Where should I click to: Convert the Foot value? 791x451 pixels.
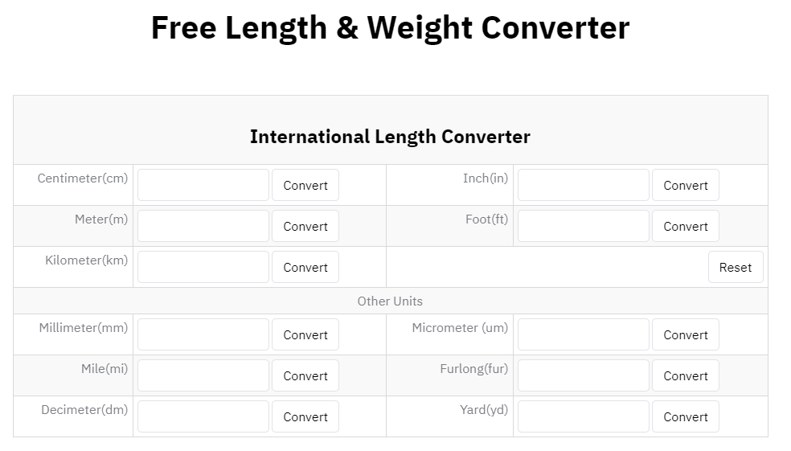685,226
